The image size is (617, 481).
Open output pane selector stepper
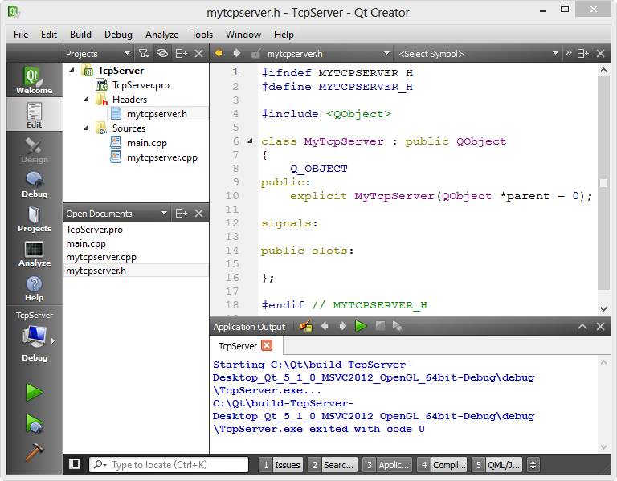533,464
